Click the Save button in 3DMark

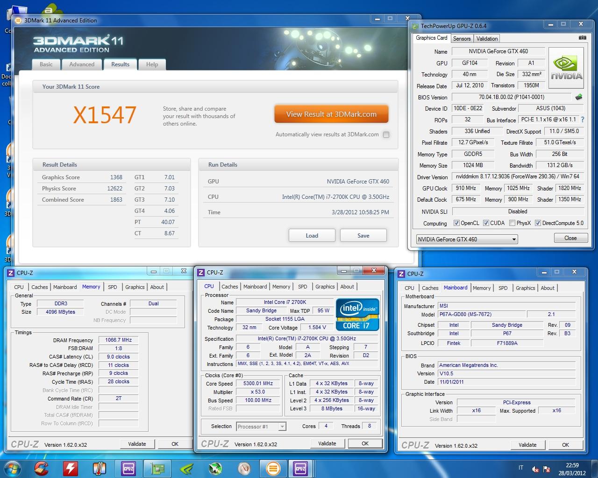[363, 236]
